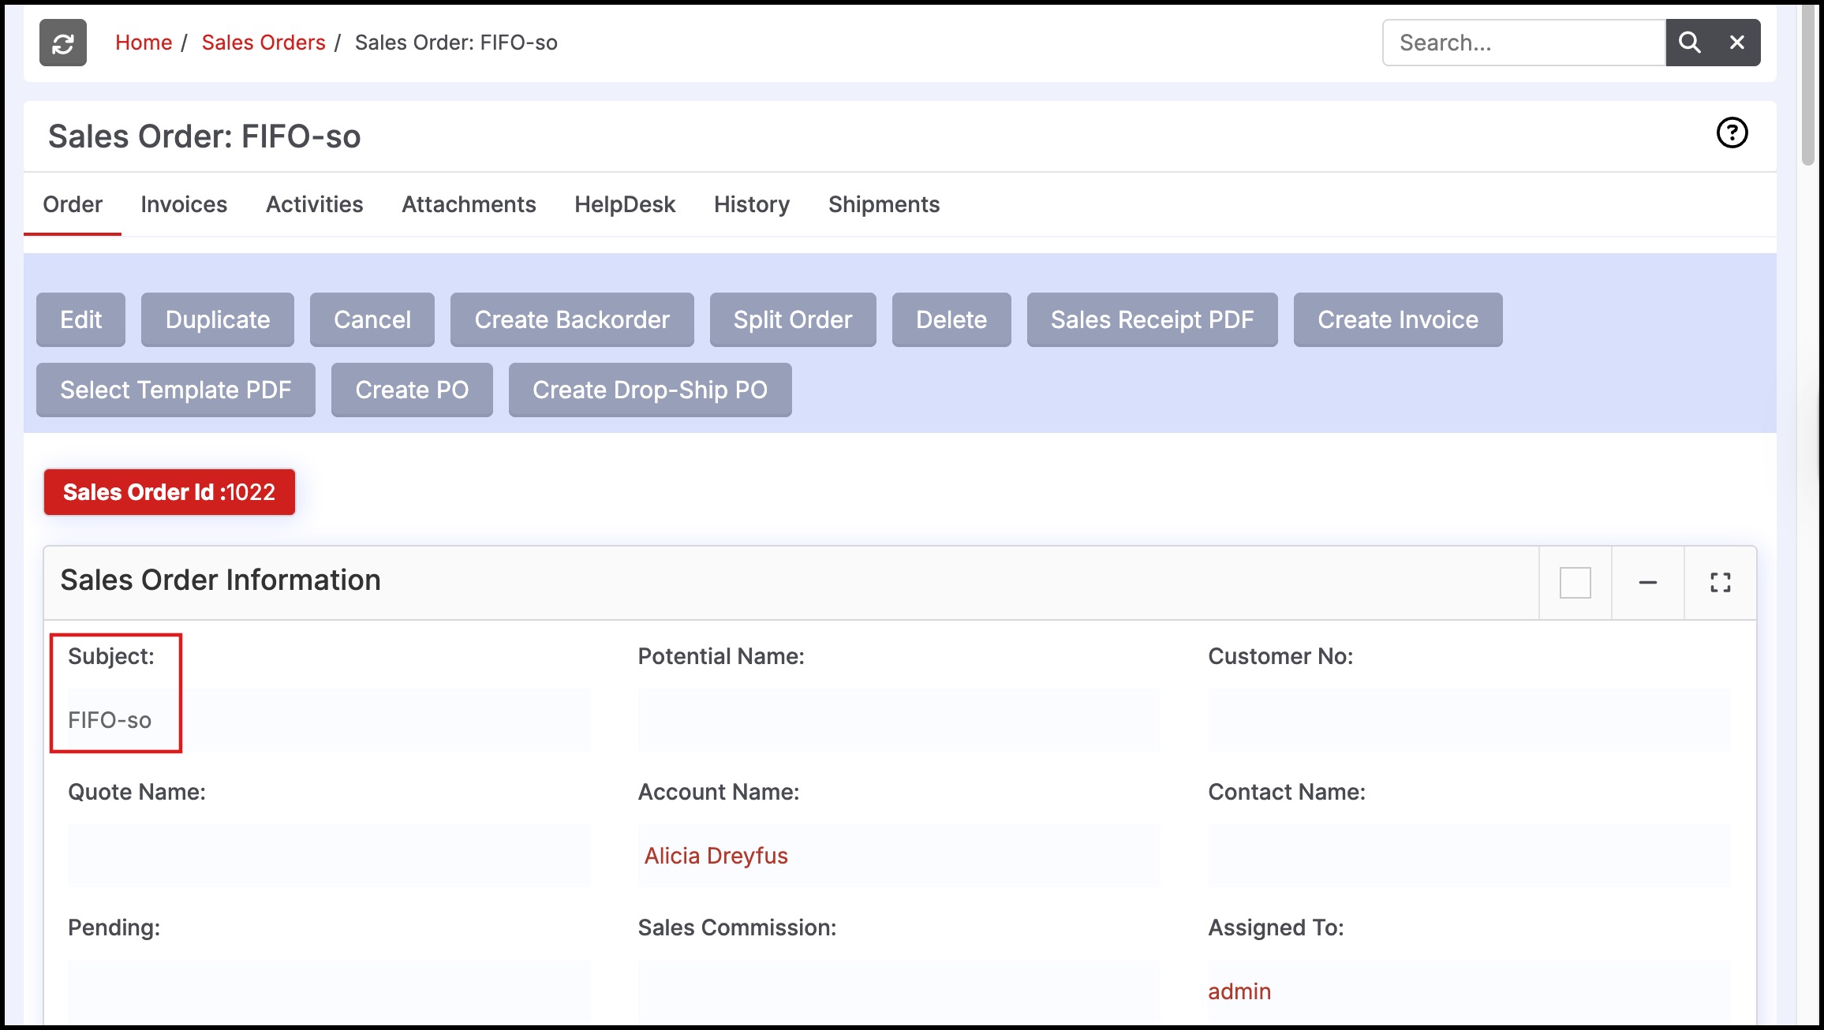This screenshot has height=1030, width=1824.
Task: Switch to the Order tab
Action: 73,204
